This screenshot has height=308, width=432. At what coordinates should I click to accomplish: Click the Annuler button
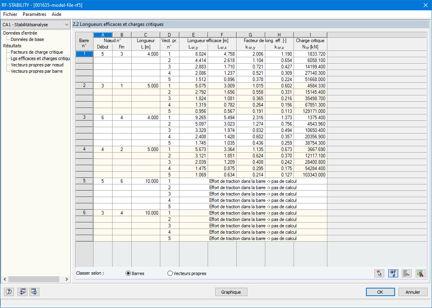(413, 292)
